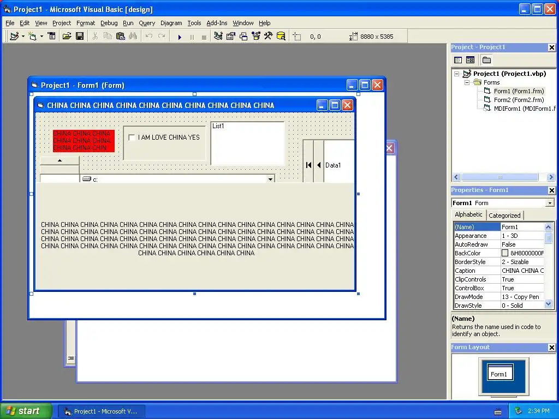Toggle Folders icon in Project panel

[486, 60]
